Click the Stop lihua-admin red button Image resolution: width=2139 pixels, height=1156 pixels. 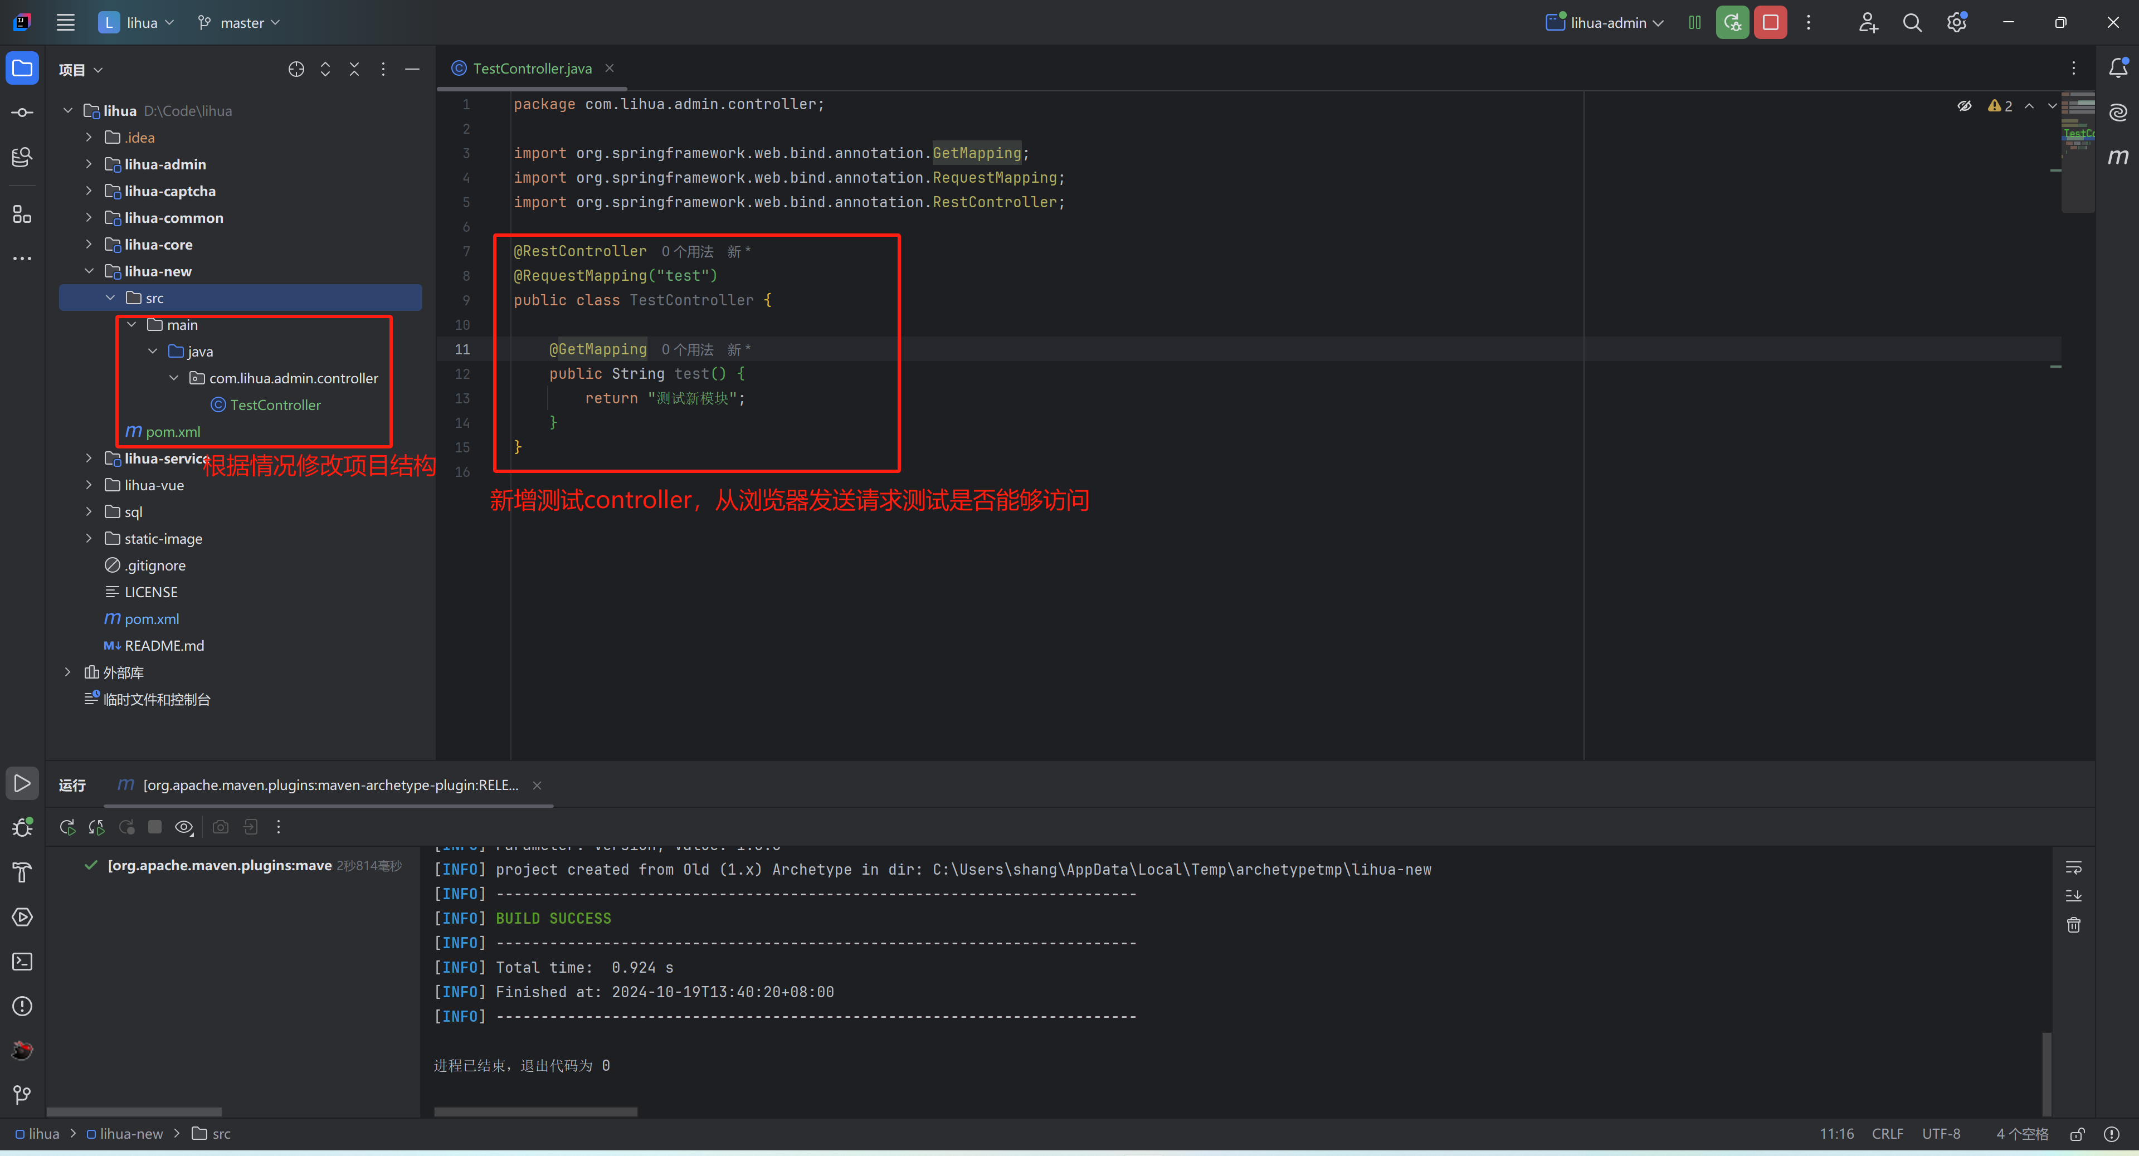click(x=1770, y=22)
